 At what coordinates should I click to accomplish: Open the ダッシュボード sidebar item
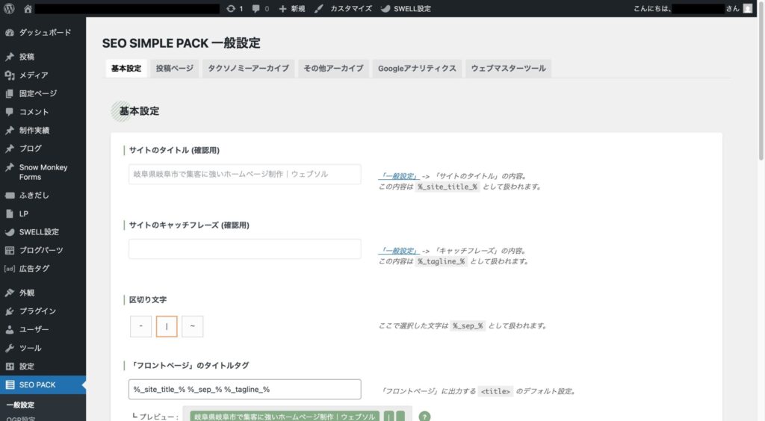tap(45, 33)
